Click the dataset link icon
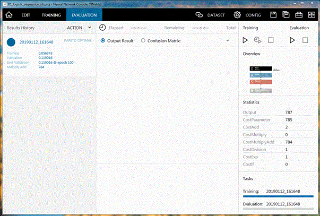The width and height of the screenshot is (320, 216). (199, 15)
